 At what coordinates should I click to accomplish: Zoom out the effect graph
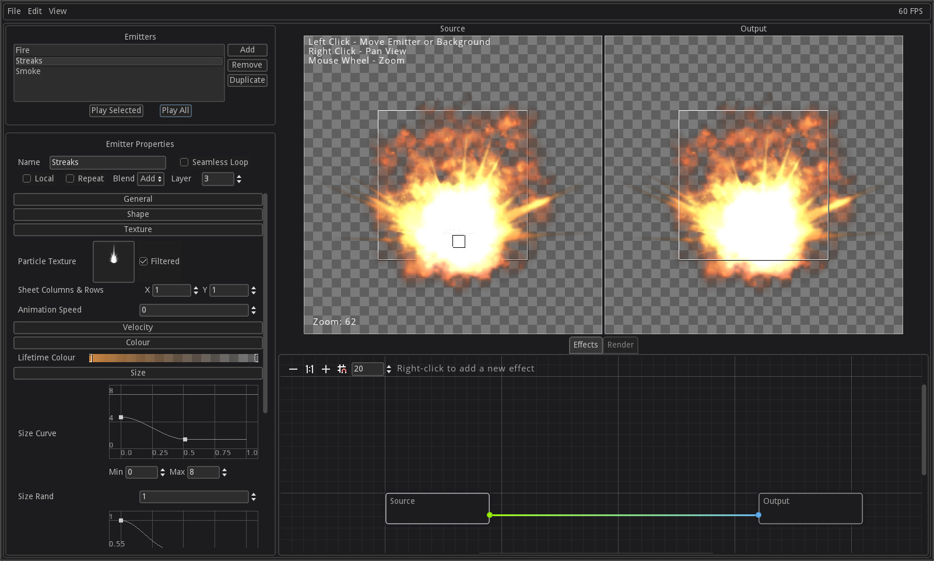(x=293, y=369)
